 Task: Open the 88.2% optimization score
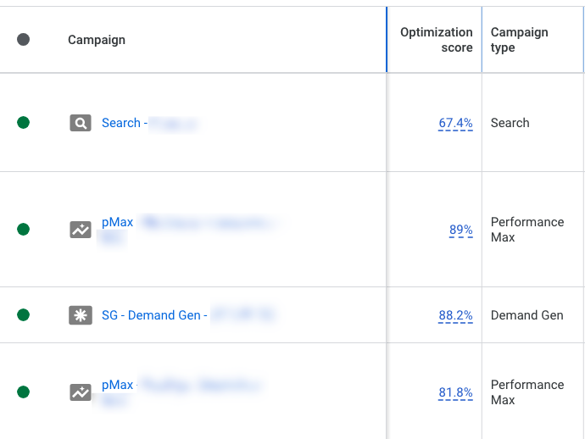pos(455,315)
